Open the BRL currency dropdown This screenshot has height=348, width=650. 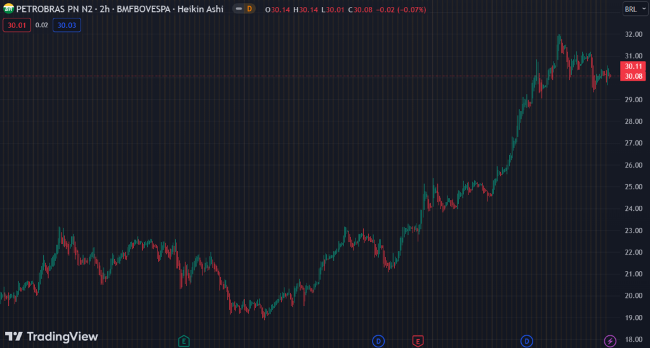point(635,9)
